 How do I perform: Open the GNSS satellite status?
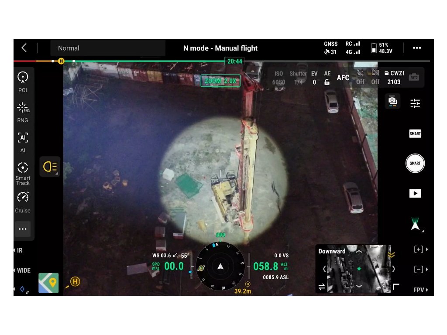[x=331, y=48]
